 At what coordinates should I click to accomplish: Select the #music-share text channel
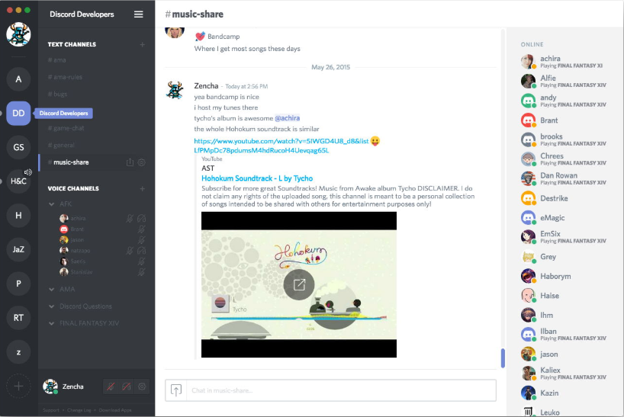[x=97, y=162]
